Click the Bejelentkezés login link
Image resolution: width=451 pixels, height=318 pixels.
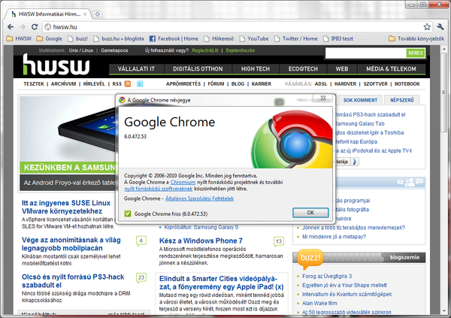[241, 50]
